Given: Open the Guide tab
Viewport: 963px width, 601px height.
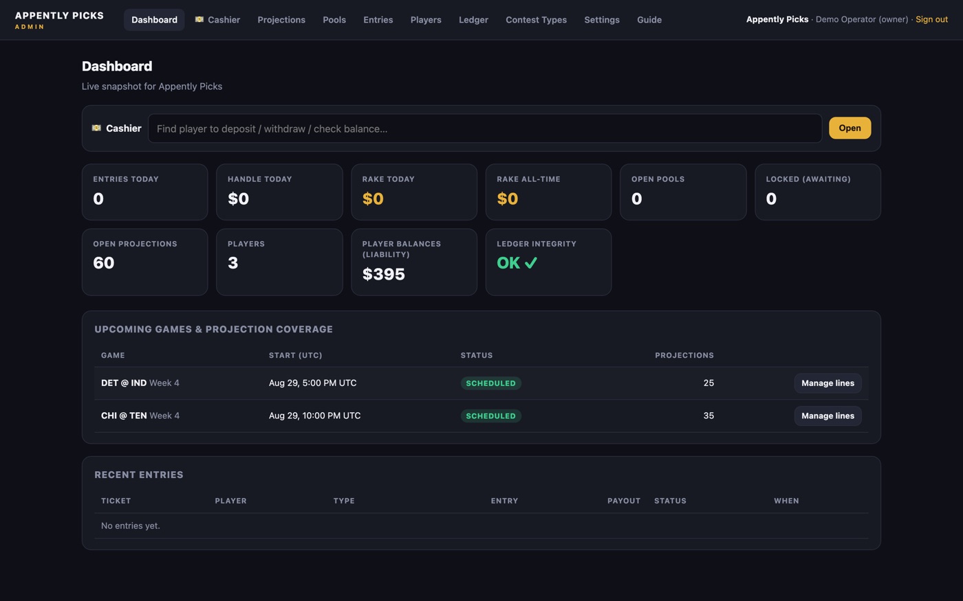Looking at the screenshot, I should point(649,20).
